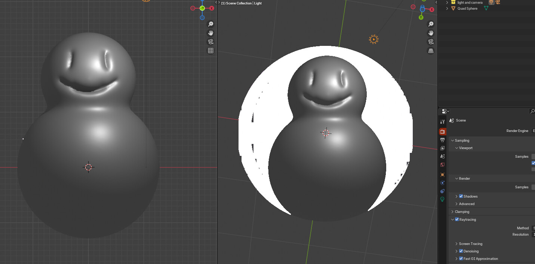535x264 pixels.
Task: Collapse the Viewport subpanel
Action: pos(456,148)
